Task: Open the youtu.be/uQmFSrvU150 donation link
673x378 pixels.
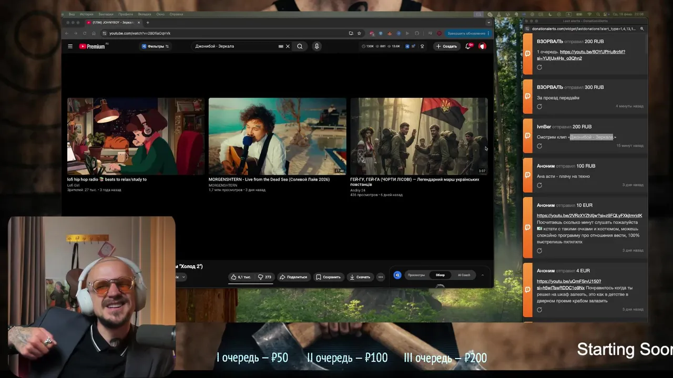Action: (x=568, y=285)
